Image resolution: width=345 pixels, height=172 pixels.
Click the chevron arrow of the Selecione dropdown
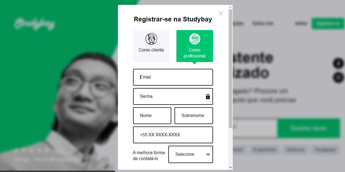208,154
